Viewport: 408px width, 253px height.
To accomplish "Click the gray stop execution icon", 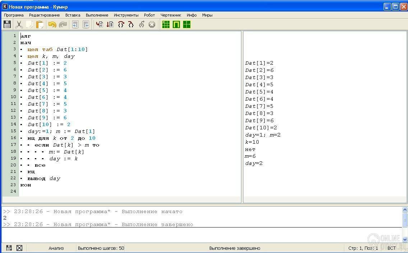I will pos(152,24).
